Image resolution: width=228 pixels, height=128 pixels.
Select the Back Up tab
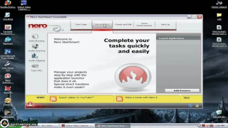(x=166, y=24)
